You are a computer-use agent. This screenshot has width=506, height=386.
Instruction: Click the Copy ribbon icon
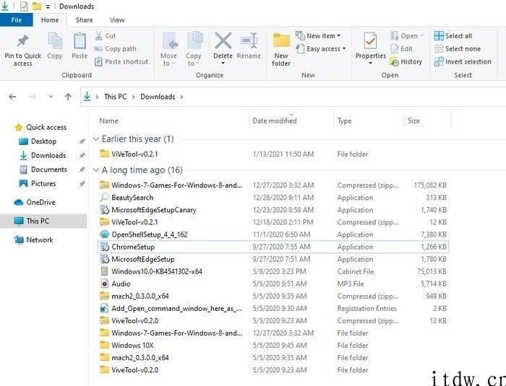pyautogui.click(x=55, y=42)
